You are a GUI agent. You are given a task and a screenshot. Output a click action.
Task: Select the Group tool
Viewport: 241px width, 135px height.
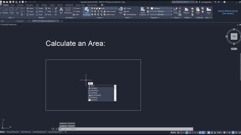175,10
